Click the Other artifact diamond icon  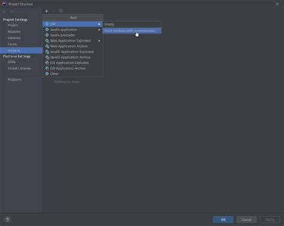click(x=47, y=74)
